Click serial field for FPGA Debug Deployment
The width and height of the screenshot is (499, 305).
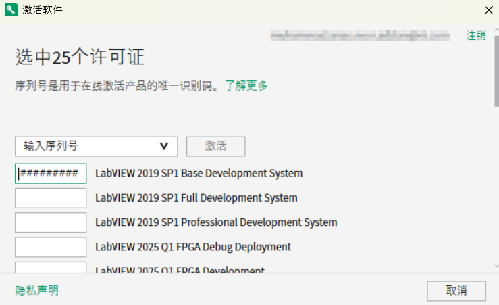[x=51, y=247]
